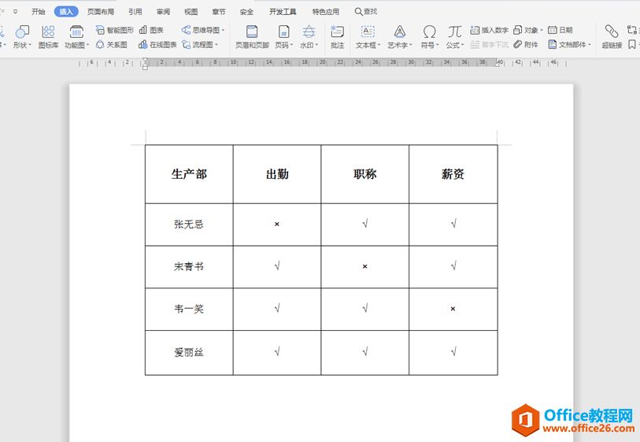Click the 流程图 flowchart icon
This screenshot has height=442, width=640.
click(186, 45)
